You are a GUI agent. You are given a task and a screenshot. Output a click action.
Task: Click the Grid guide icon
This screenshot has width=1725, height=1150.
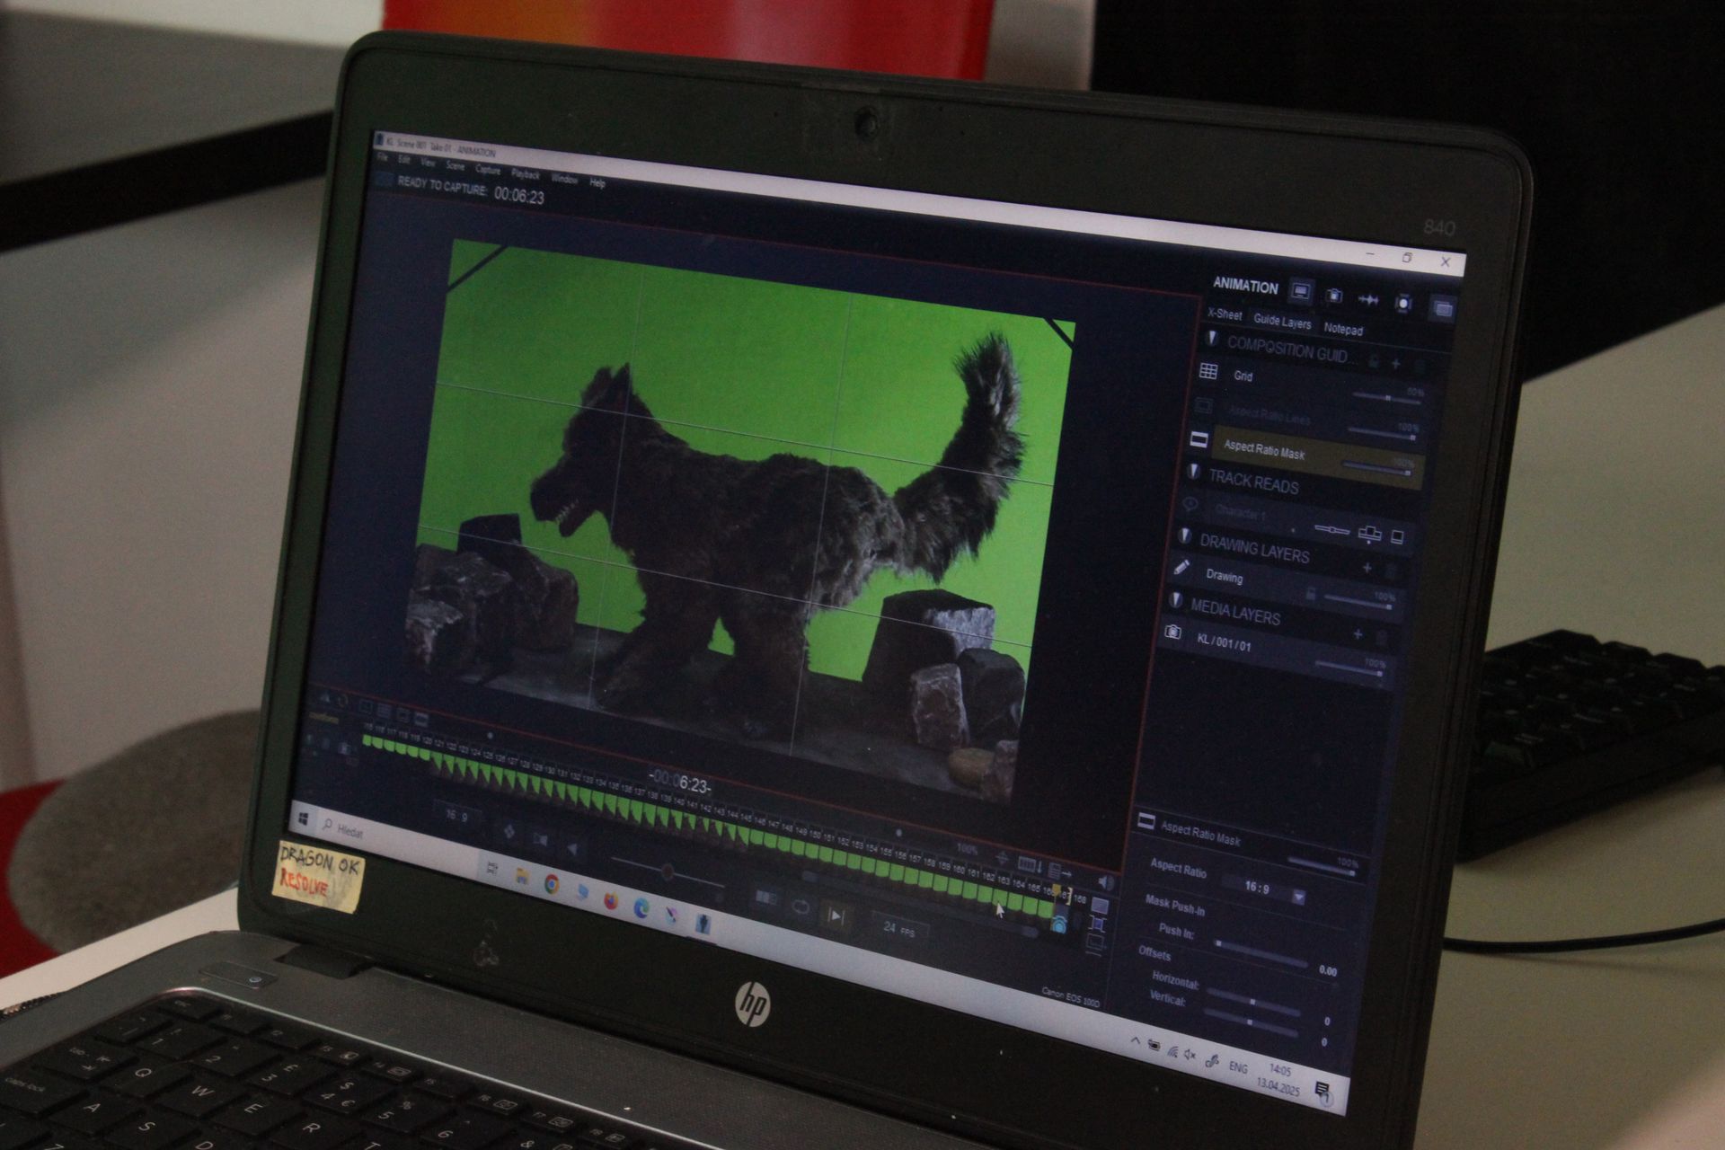tap(1208, 371)
